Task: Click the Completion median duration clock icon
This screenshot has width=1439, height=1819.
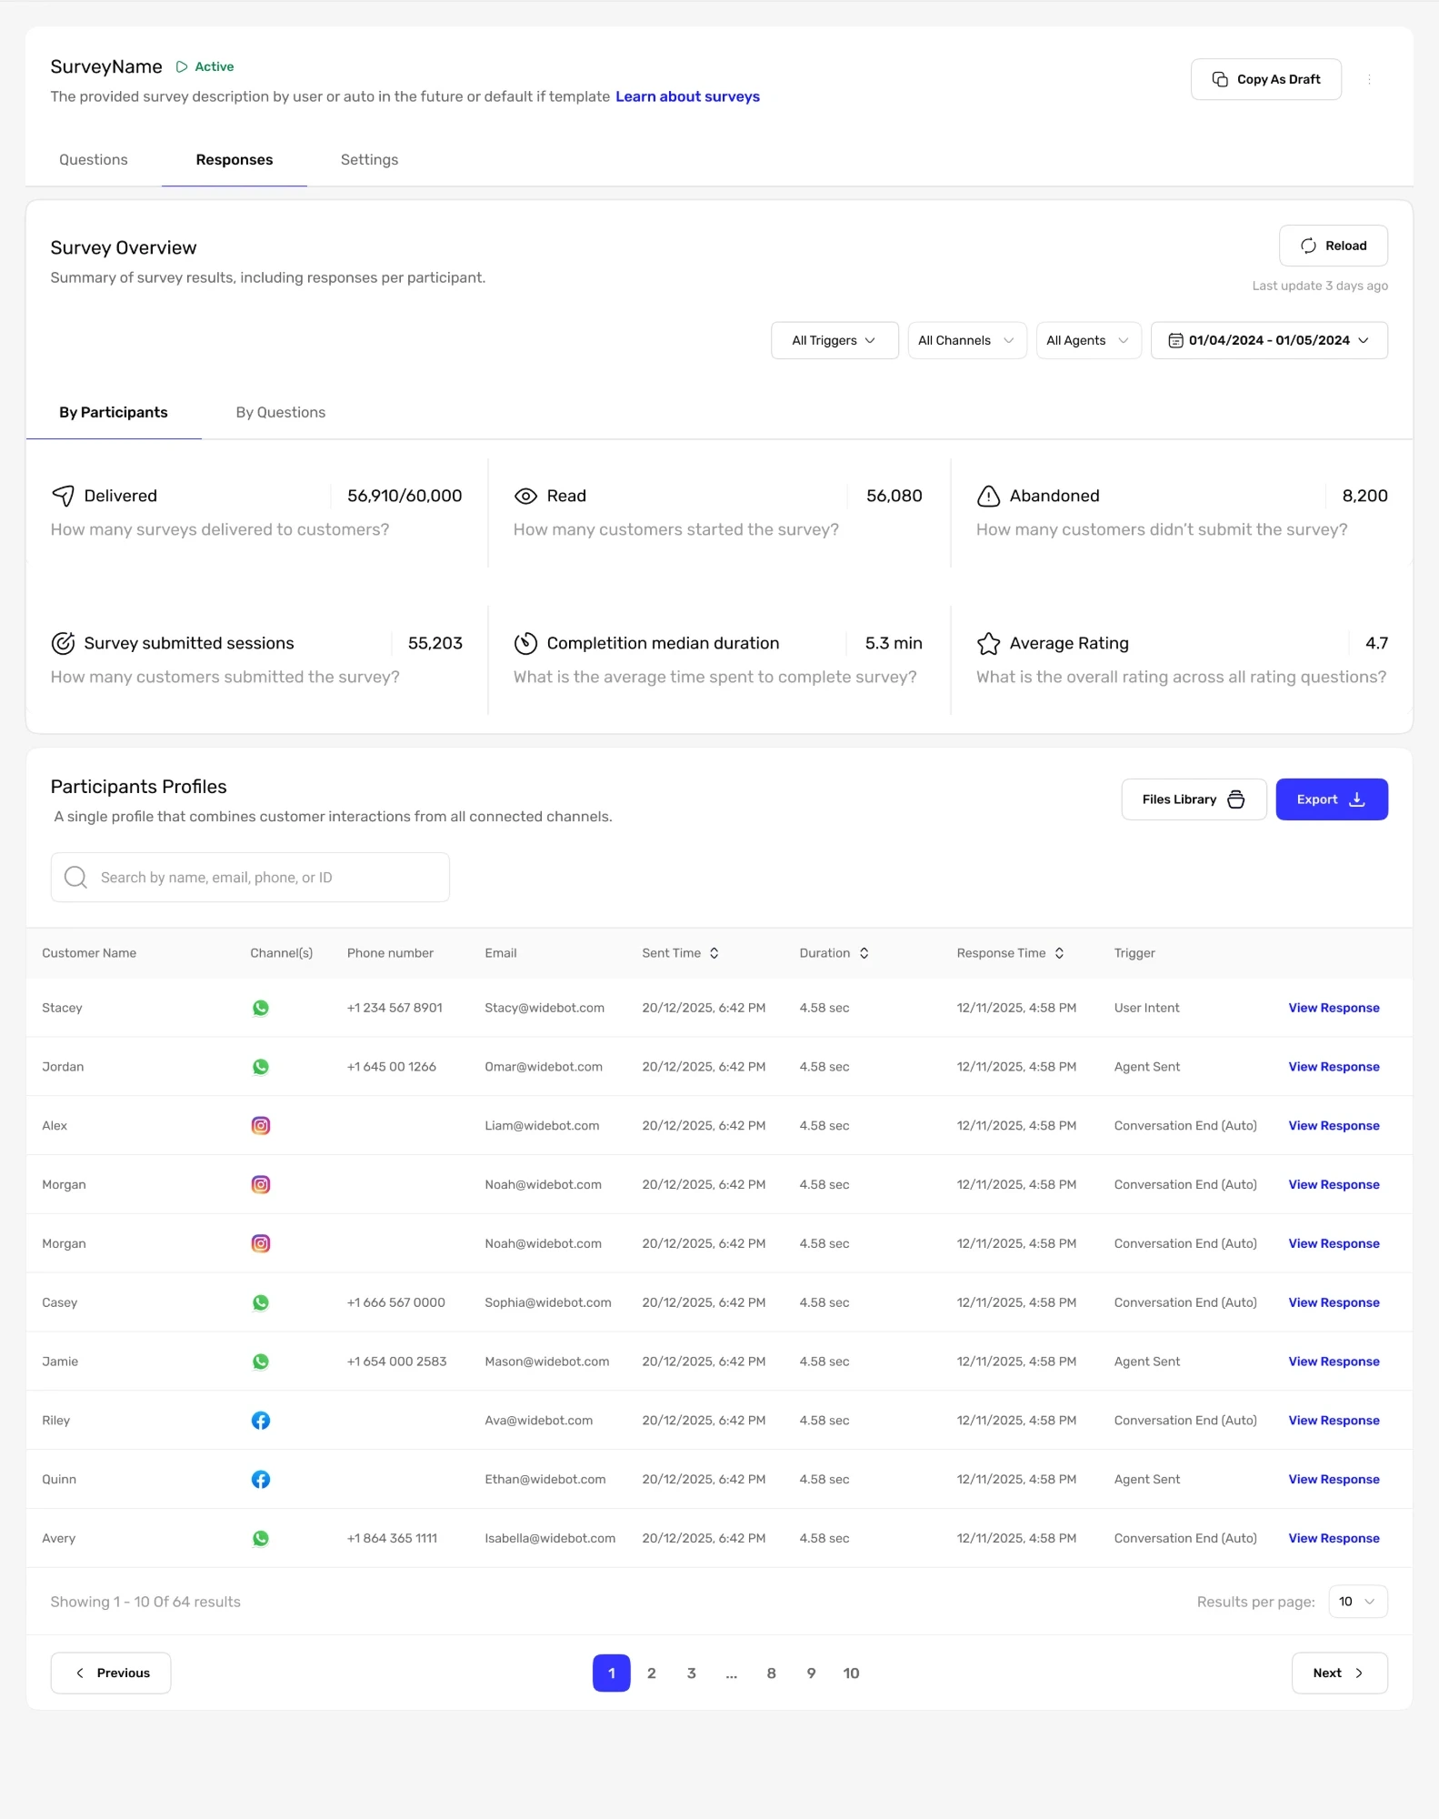Action: 525,643
